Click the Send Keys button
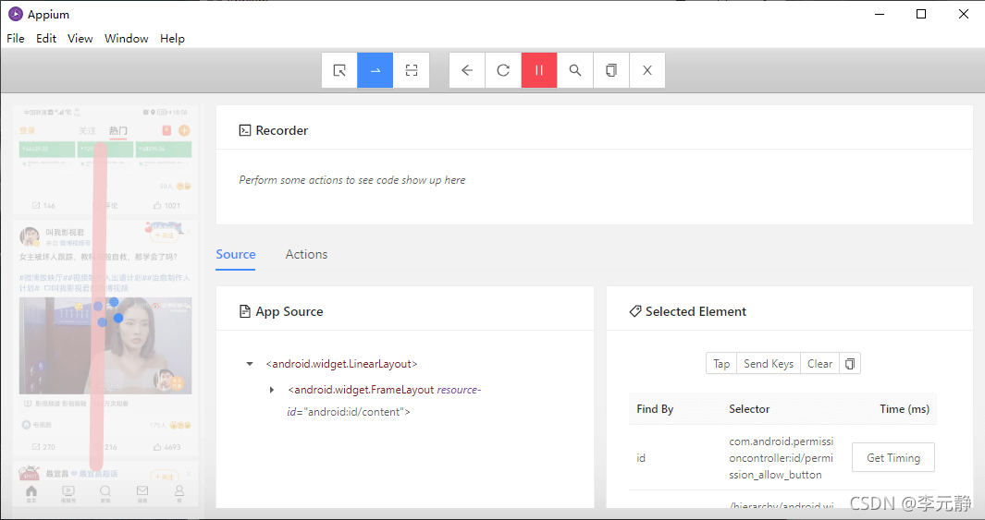 (x=769, y=364)
